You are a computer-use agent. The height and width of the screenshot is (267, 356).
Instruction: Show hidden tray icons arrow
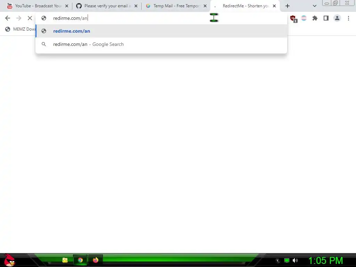click(278, 261)
